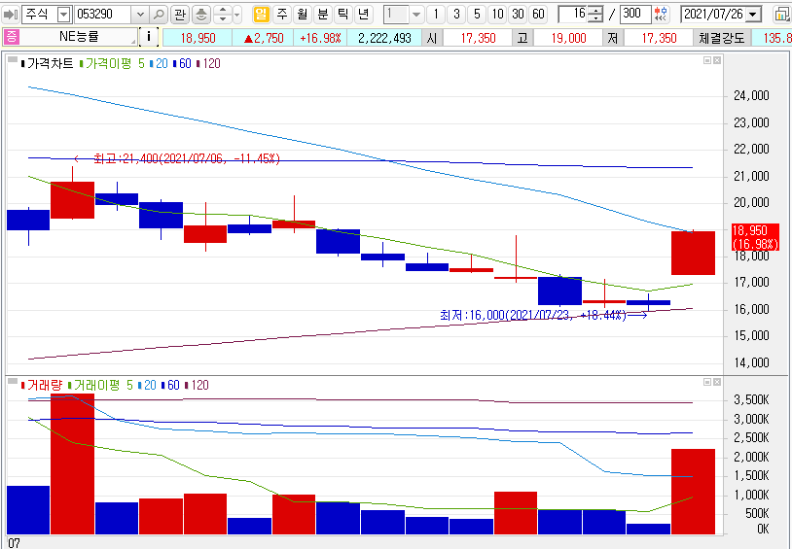
Task: Click the magnifier stock search icon
Action: point(159,15)
